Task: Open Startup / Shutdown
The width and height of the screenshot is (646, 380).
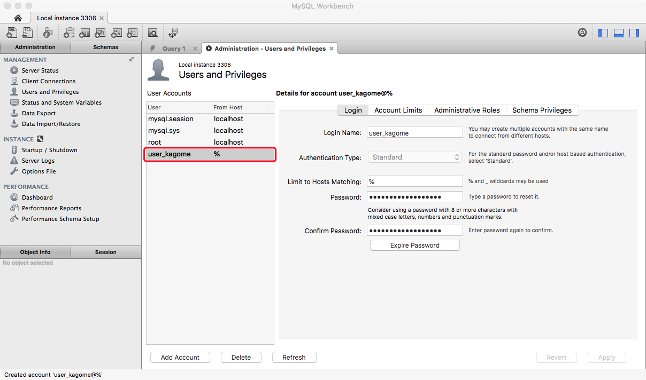Action: 49,150
